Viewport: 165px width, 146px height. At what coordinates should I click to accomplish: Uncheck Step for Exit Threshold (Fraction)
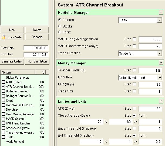click(134, 135)
